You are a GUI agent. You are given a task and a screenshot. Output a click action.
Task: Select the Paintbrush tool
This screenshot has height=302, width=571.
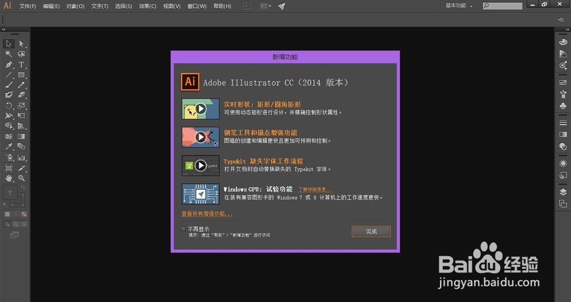9,85
